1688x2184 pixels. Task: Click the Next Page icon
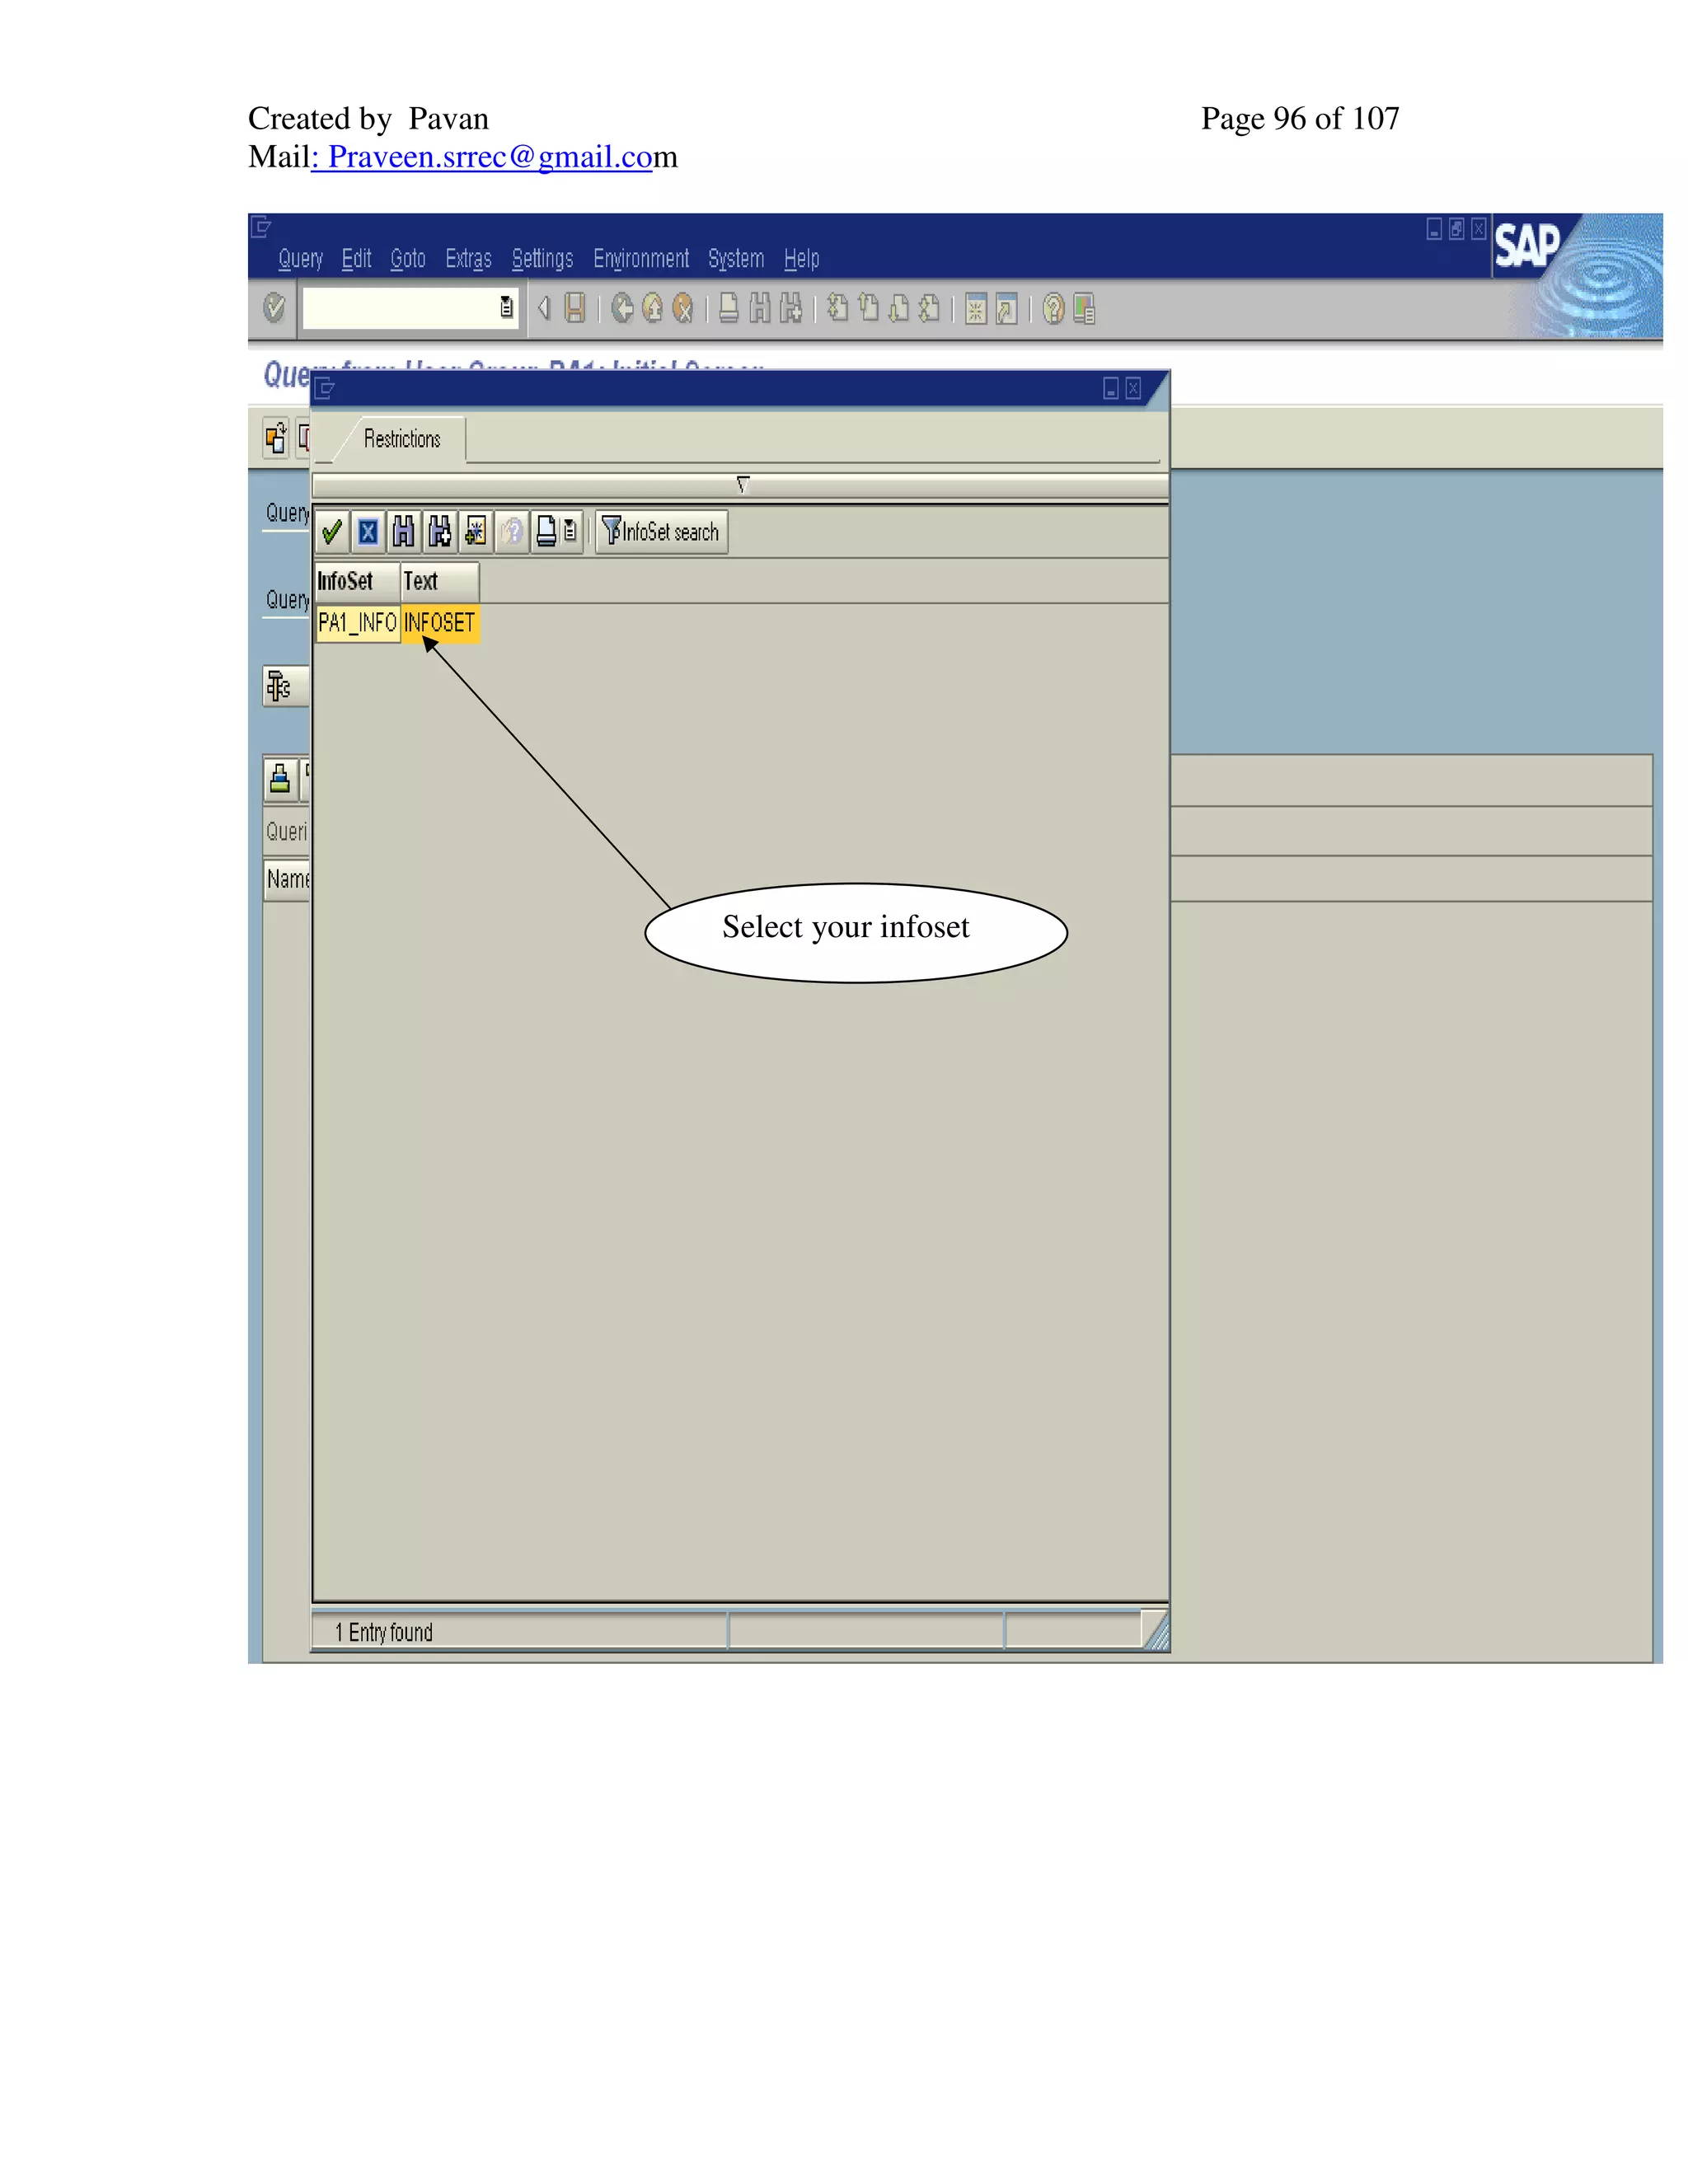coord(899,308)
